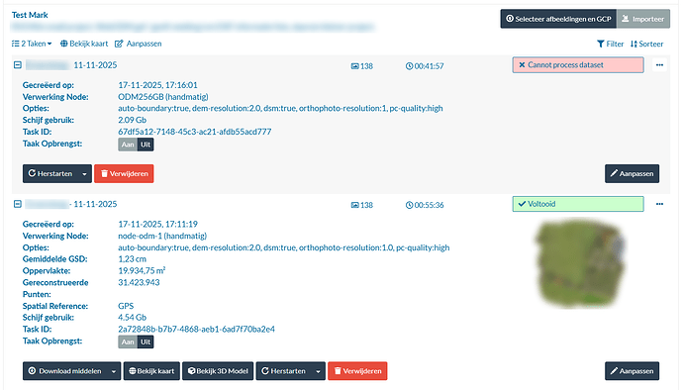Click processing time 00:55:36
Image resolution: width=683 pixels, height=390 pixels.
pos(425,205)
